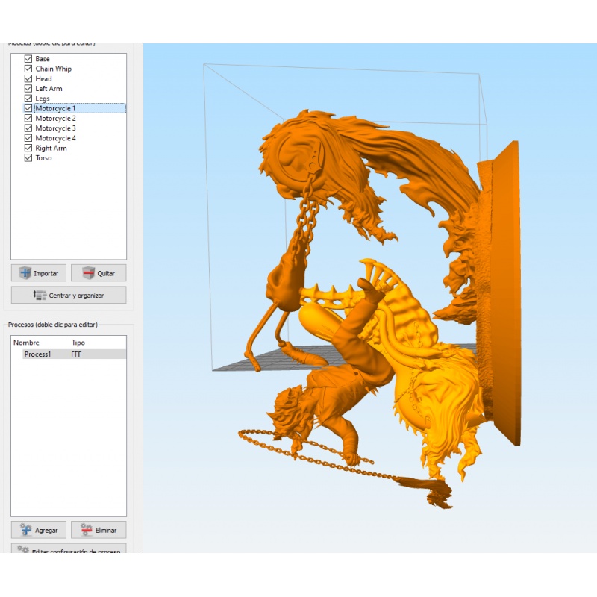The height and width of the screenshot is (597, 597).
Task: Toggle the Left Arm checkbox
Action: [x=28, y=88]
